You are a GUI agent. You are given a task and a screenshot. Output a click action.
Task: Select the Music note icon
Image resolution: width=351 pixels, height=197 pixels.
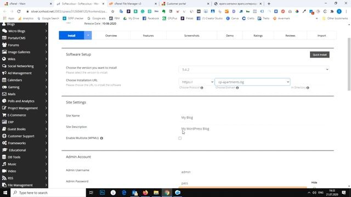[4, 164]
